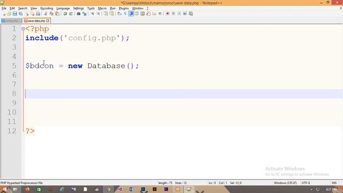Click the Save All toolbar icon
The height and width of the screenshot is (193, 343).
point(21,14)
